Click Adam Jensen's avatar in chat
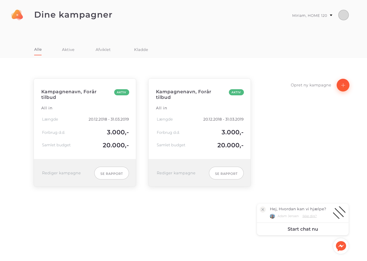Screen dimensions: 367x261 tap(272, 216)
